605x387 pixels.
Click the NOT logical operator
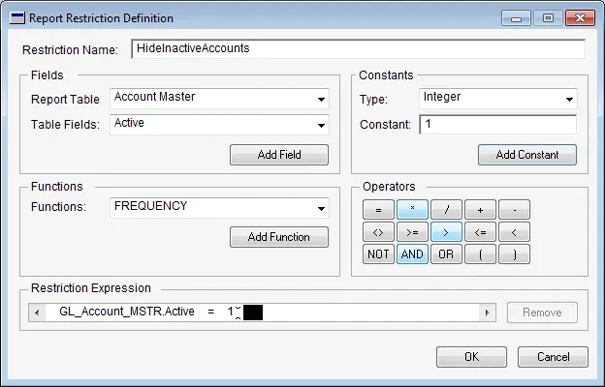[378, 254]
